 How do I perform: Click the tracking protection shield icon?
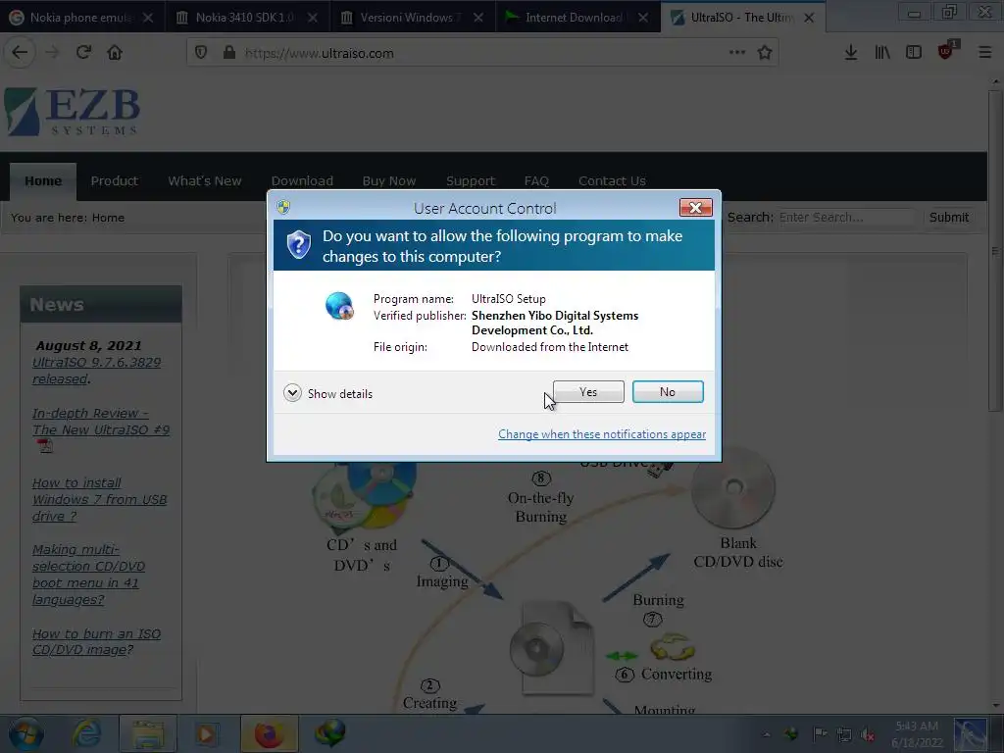click(201, 53)
